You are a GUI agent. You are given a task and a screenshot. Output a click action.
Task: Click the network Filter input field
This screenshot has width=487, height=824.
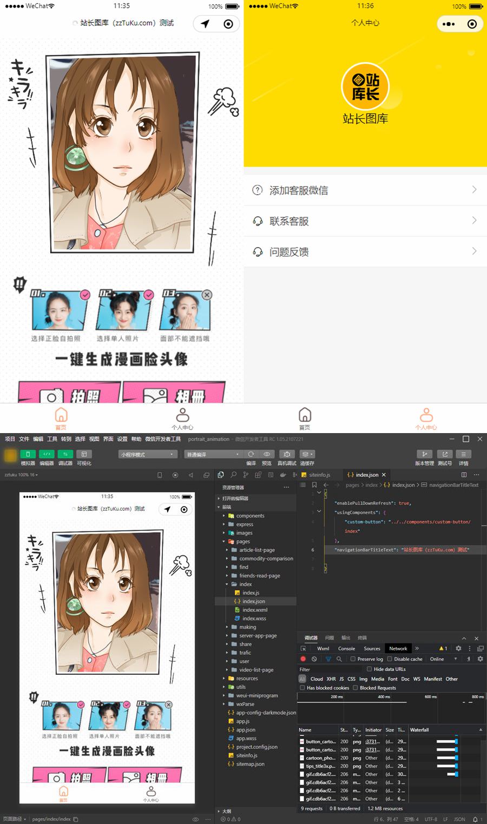pos(330,669)
